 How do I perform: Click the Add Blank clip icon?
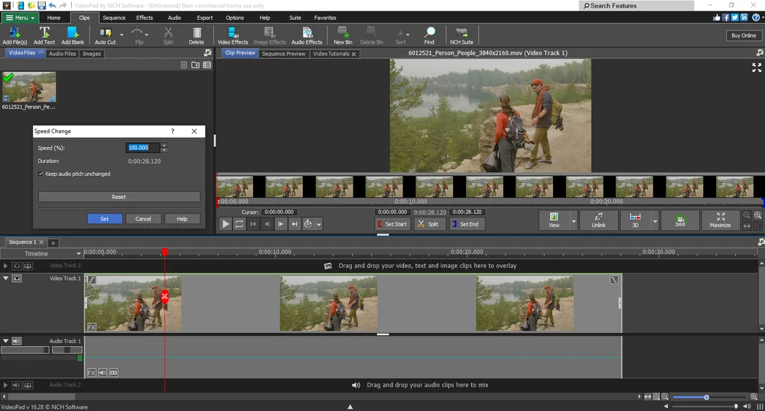tap(73, 35)
